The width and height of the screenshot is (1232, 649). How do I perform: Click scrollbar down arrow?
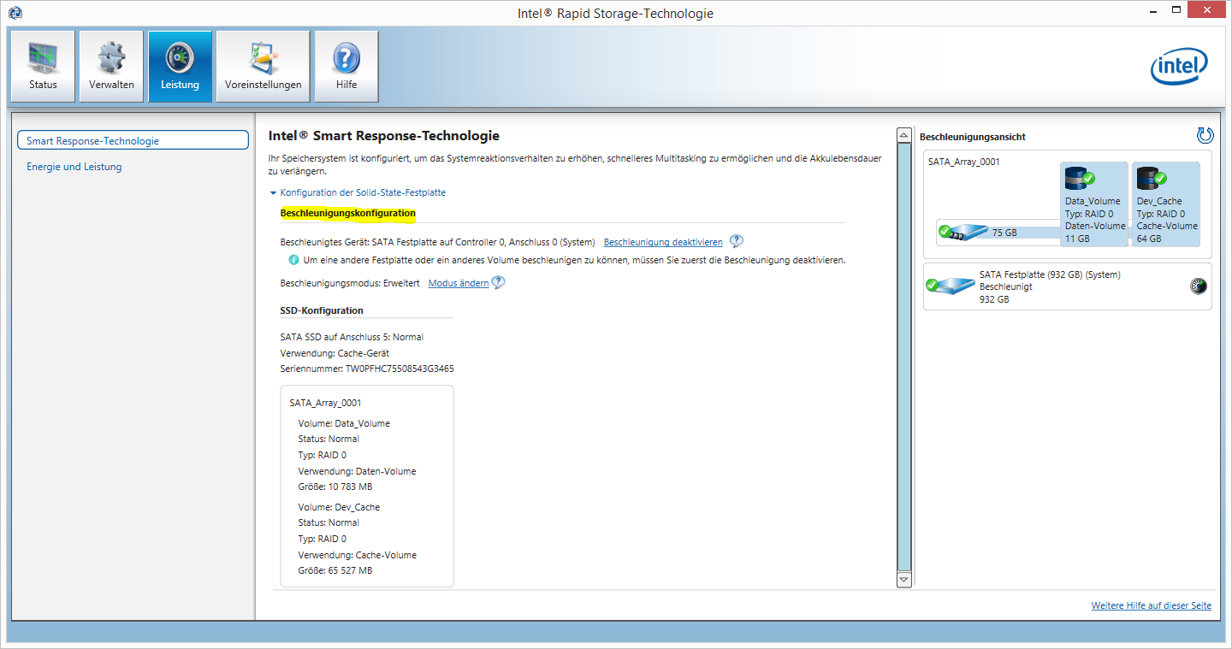[903, 580]
